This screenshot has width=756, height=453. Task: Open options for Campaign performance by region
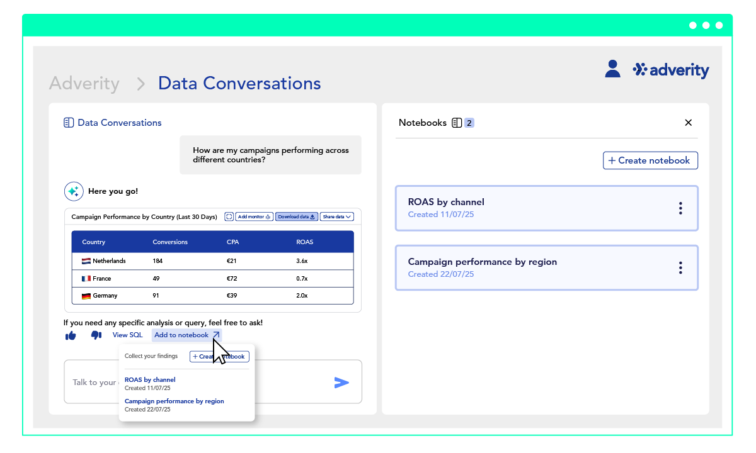tap(680, 268)
